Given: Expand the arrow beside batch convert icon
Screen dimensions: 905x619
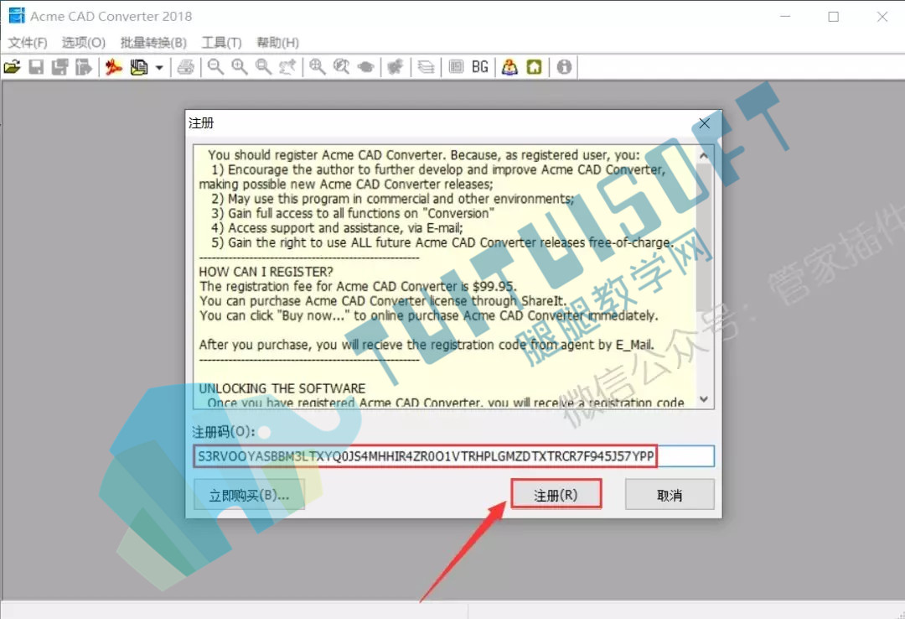Looking at the screenshot, I should (x=159, y=68).
